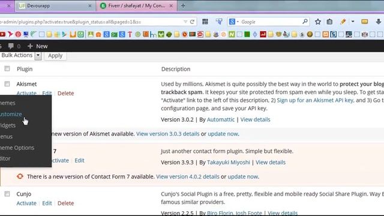Expand the arrow beside the highlighter icon
The image size is (384, 216).
[353, 22]
